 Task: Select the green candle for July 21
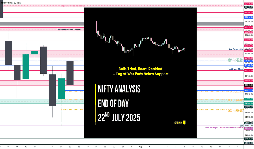pyautogui.click(x=61, y=89)
